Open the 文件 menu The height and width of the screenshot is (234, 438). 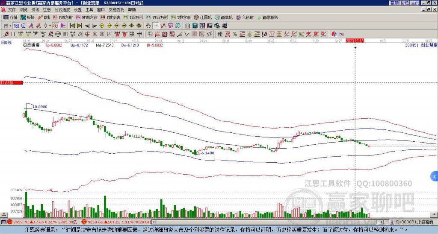coord(12,10)
